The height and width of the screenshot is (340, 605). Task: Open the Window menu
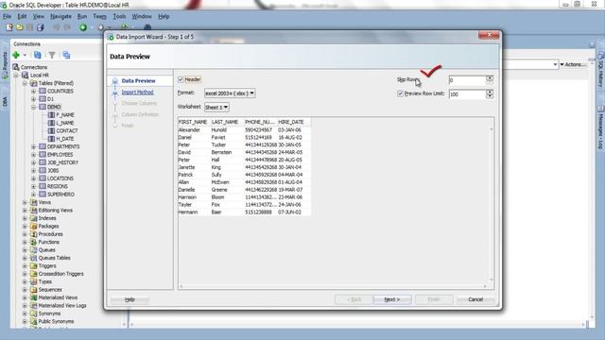pos(142,17)
